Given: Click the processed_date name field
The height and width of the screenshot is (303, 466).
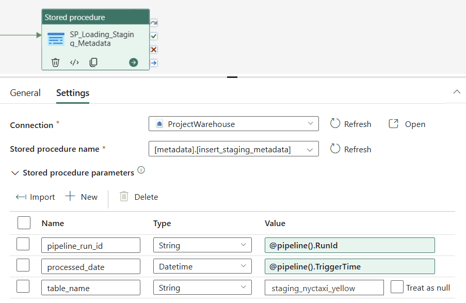Looking at the screenshot, I should point(91,266).
